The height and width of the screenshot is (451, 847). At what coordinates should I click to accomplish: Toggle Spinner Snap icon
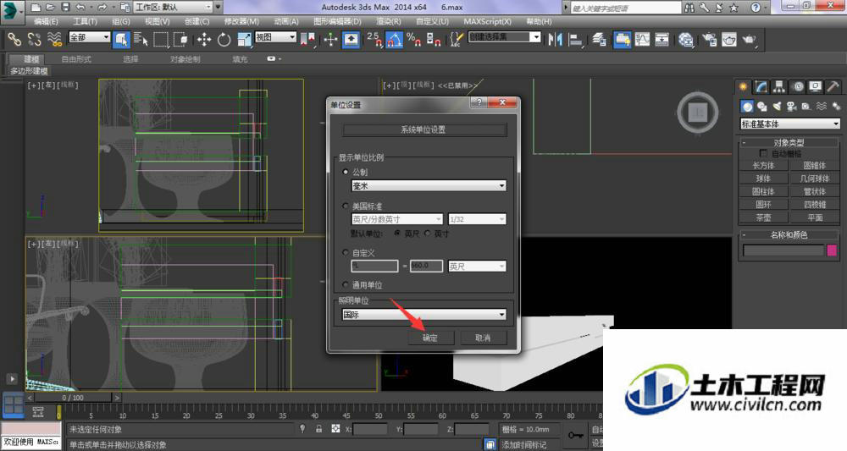click(x=434, y=40)
